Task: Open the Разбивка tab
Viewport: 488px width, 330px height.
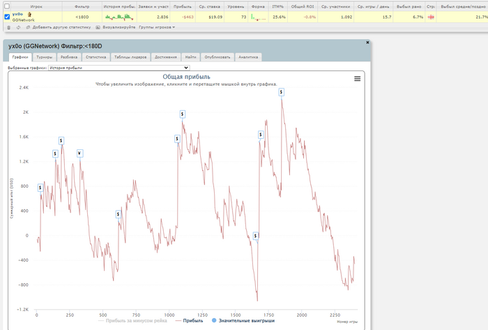Action: 69,57
